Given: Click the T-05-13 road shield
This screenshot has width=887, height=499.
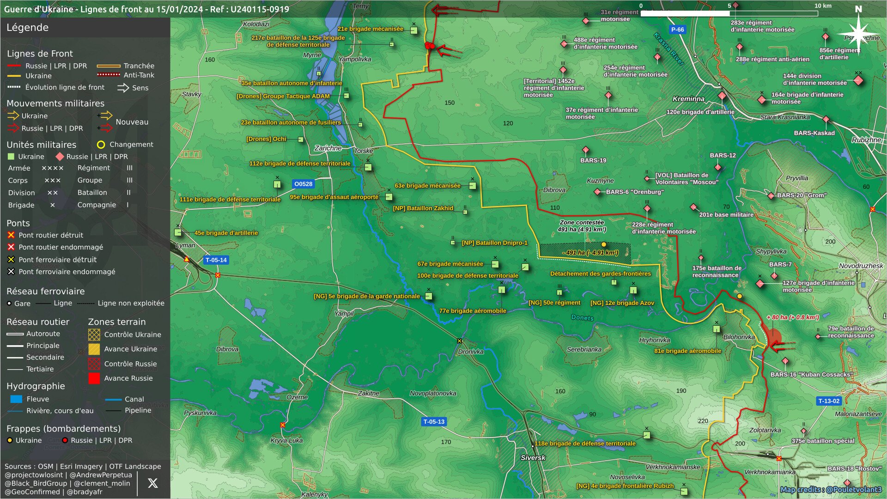Looking at the screenshot, I should tap(434, 422).
